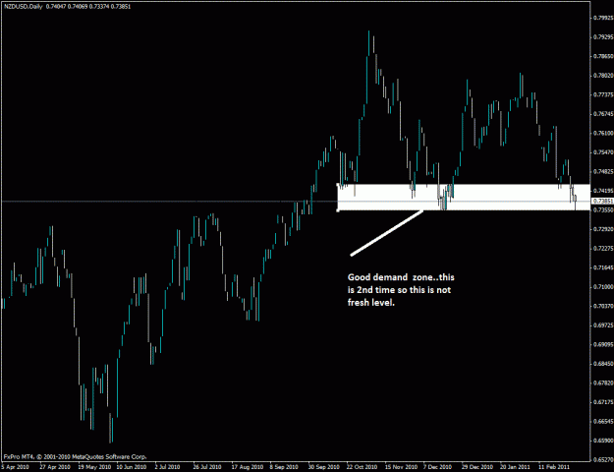Viewport: 614px width, 472px height.
Task: Click the 29 Dec 2010 date label
Action: pyautogui.click(x=476, y=467)
